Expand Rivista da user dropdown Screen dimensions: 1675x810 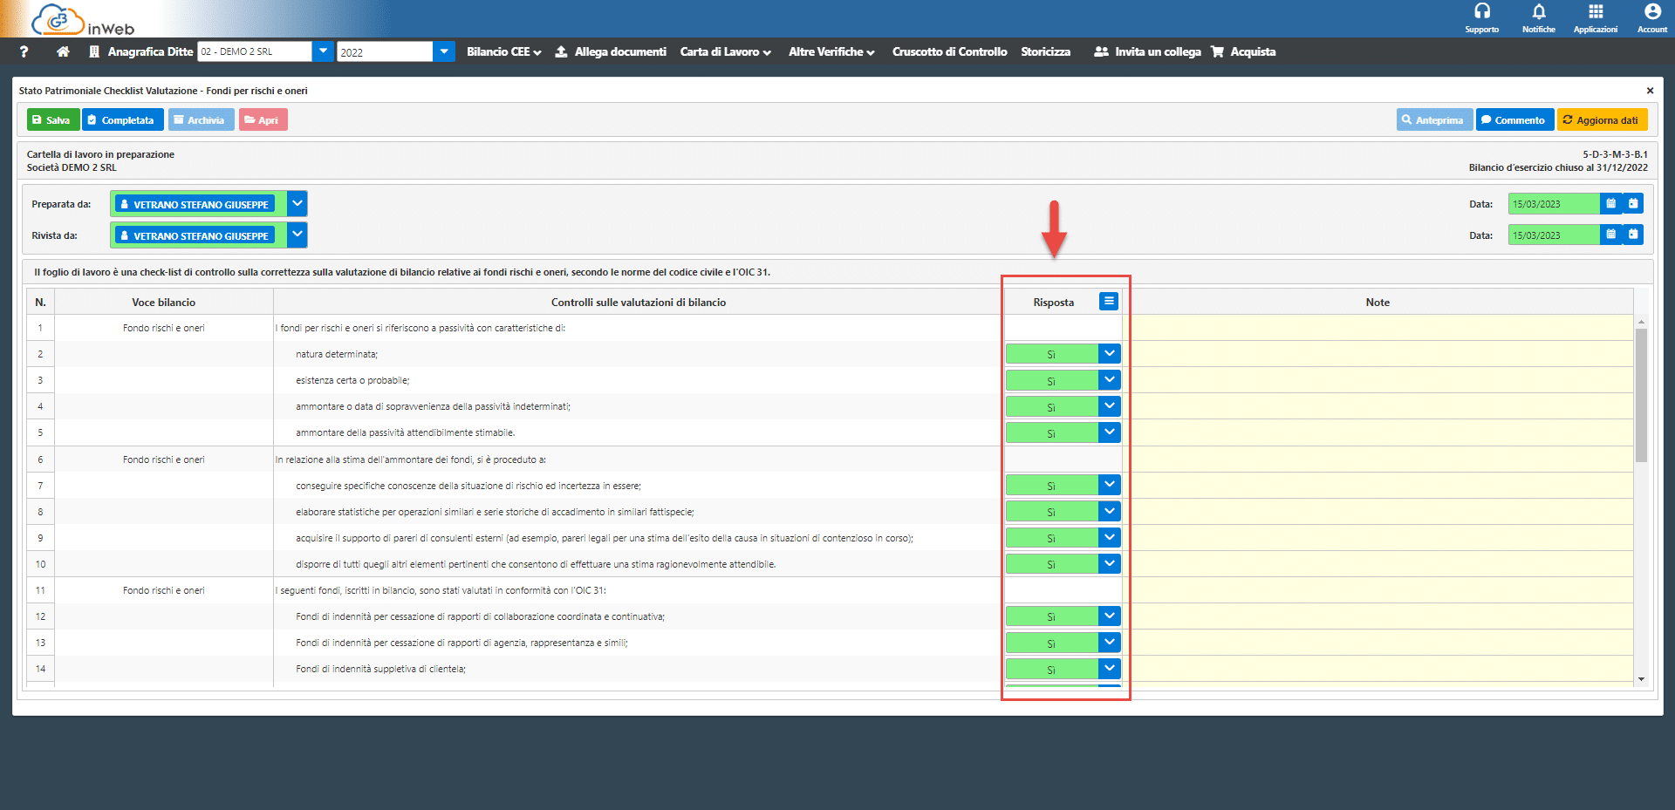297,235
